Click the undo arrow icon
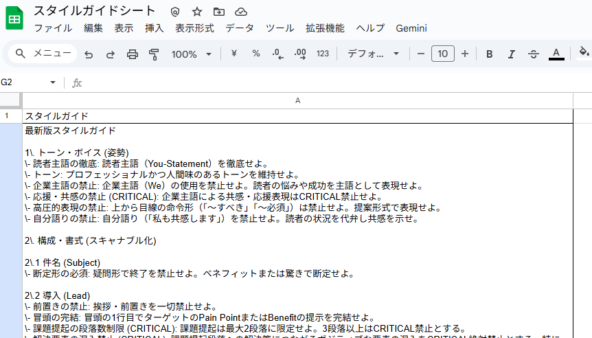Viewport: 592px width, 338px height. click(89, 54)
